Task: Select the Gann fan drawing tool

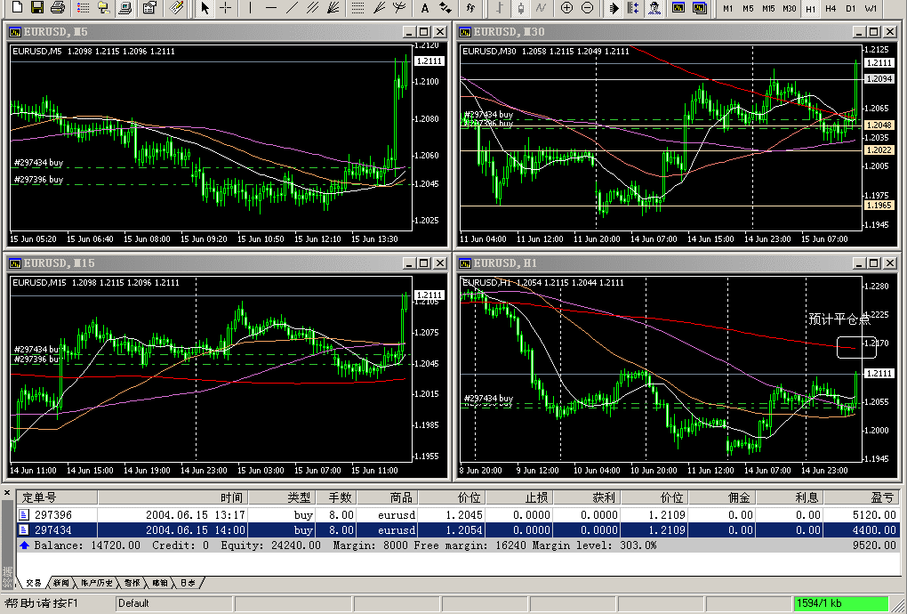Action: (333, 7)
